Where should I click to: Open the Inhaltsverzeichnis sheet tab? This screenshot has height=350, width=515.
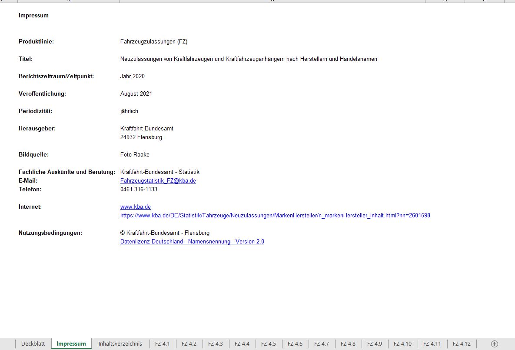pyautogui.click(x=120, y=343)
